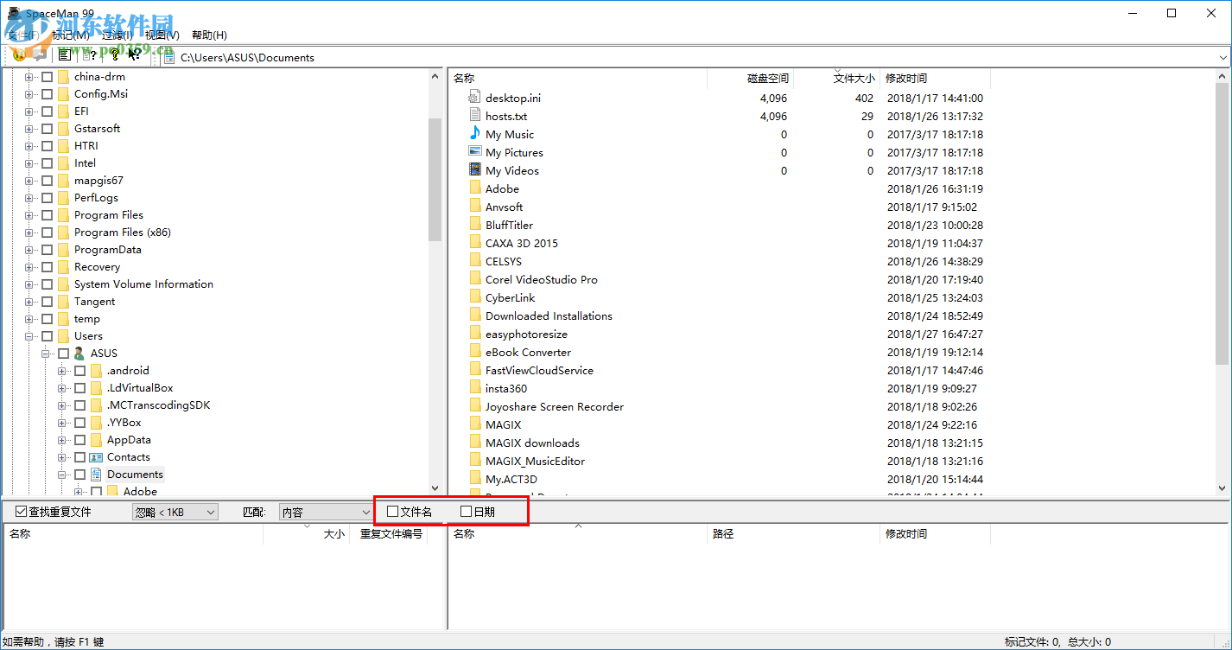
Task: Open the 文件(F) menu
Action: click(x=23, y=35)
